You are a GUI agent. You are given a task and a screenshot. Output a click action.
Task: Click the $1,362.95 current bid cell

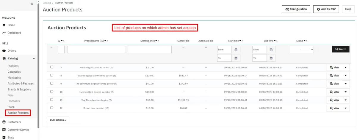point(183,100)
